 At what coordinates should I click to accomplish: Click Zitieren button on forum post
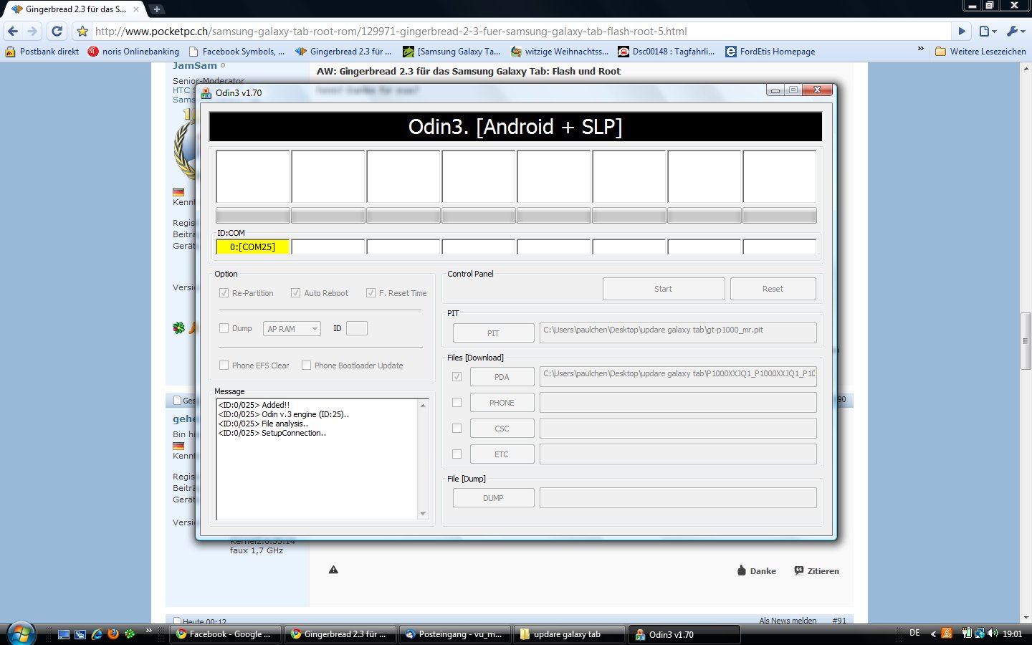(816, 571)
